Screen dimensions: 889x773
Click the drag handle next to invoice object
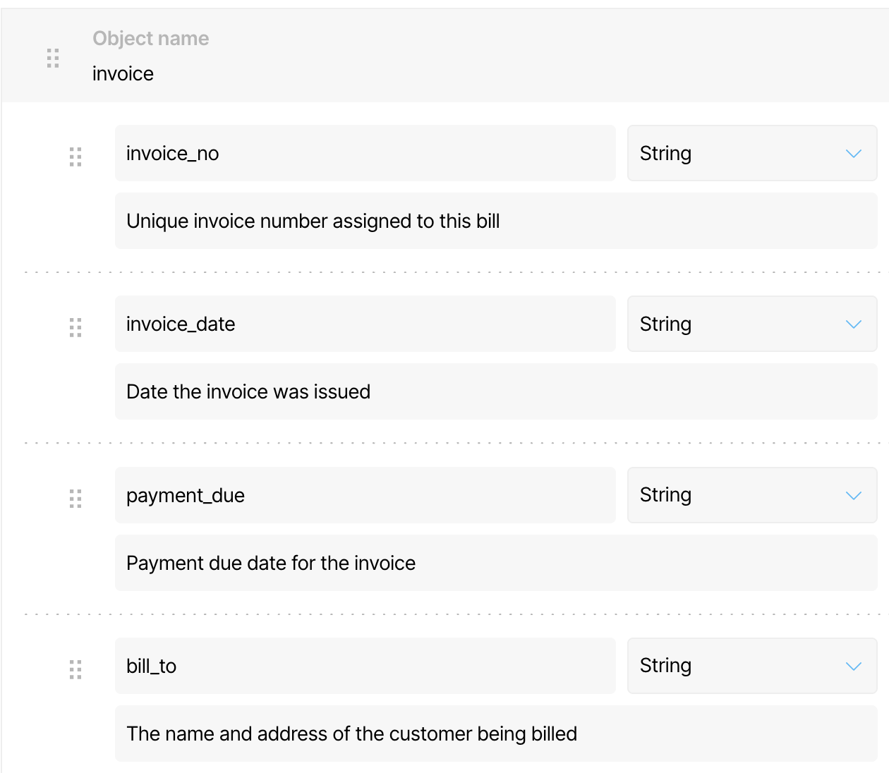pos(52,58)
